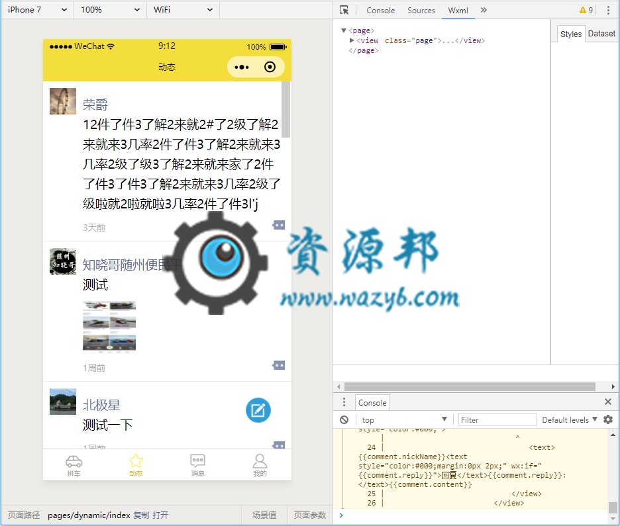The width and height of the screenshot is (620, 526).
Task: Click the simulator vertical scrollbar thumb
Action: coord(286,109)
